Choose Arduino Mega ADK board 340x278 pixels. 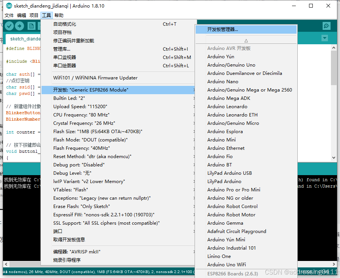point(246,98)
